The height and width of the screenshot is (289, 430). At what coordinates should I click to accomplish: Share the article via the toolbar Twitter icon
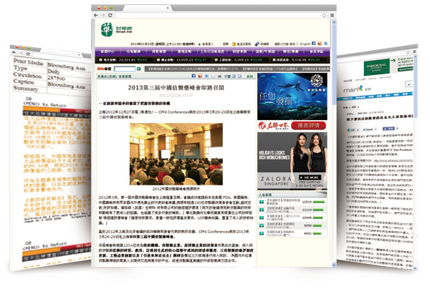[x=206, y=76]
